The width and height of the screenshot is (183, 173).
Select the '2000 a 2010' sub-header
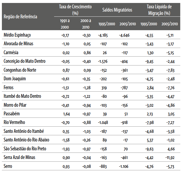click(86, 23)
